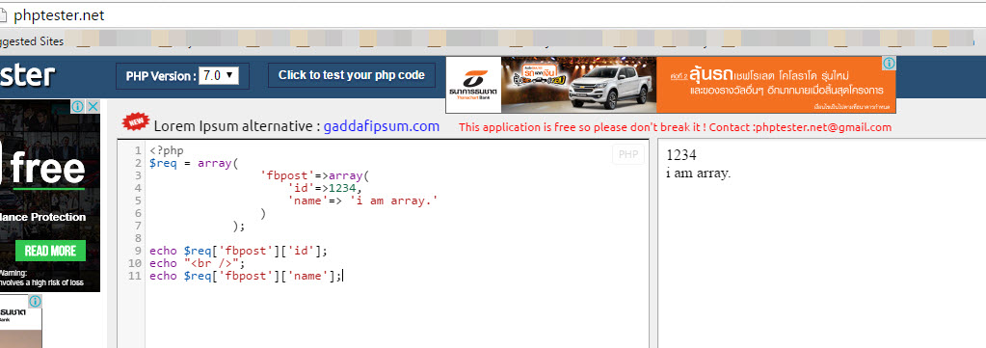
Task: Click echo $req['fbpost']['name'] line
Action: pos(246,277)
